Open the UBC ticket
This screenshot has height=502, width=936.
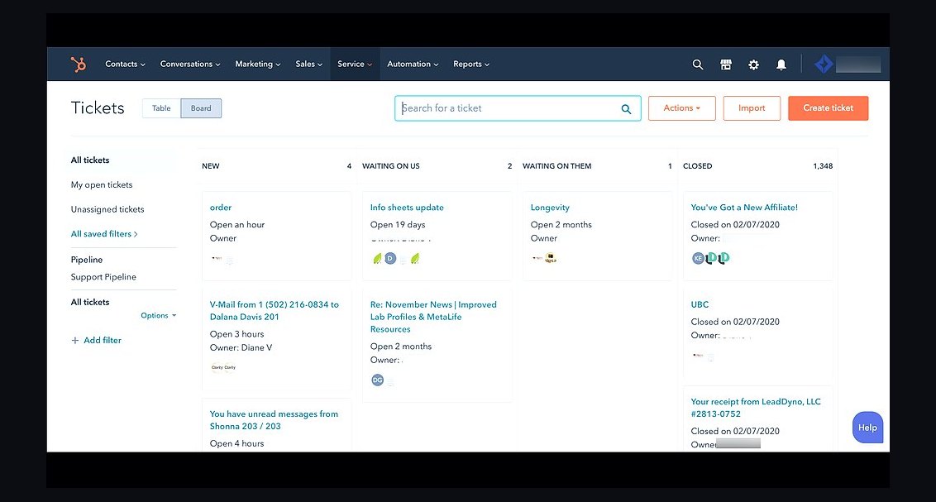click(700, 304)
